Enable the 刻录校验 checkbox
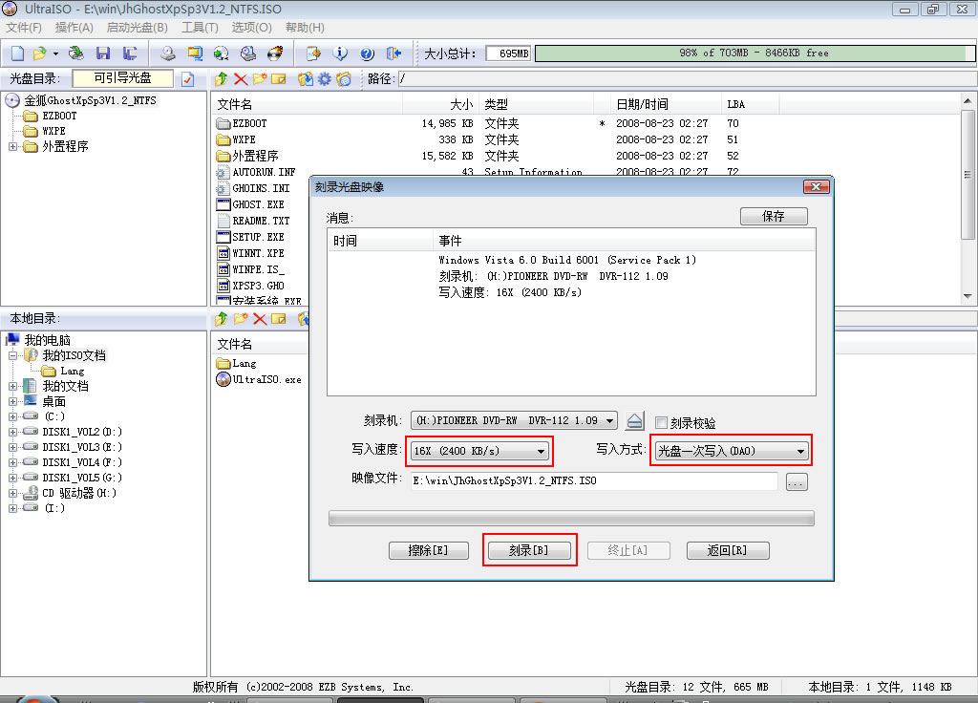Viewport: 978px width, 703px height. (661, 423)
